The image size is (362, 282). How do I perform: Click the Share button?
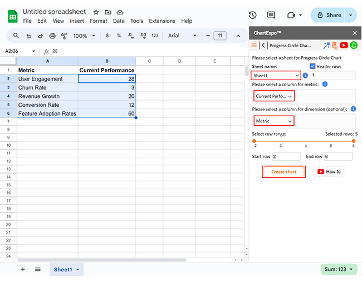327,15
